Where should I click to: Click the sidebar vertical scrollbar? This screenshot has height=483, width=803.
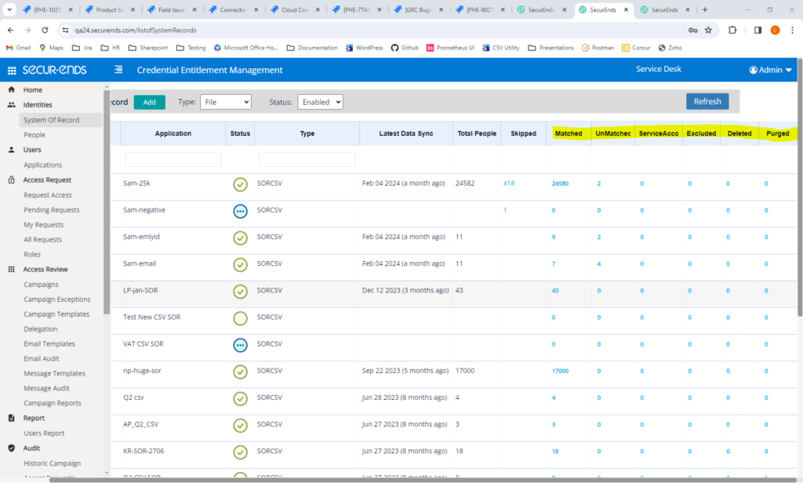107,202
